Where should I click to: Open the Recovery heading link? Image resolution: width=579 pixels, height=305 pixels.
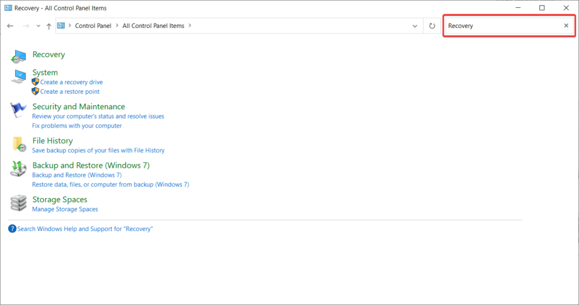tap(49, 54)
